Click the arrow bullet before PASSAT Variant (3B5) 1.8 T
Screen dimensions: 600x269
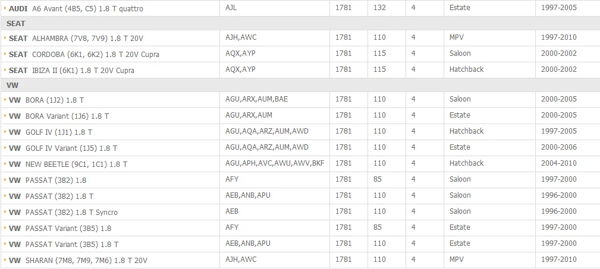coord(5,244)
